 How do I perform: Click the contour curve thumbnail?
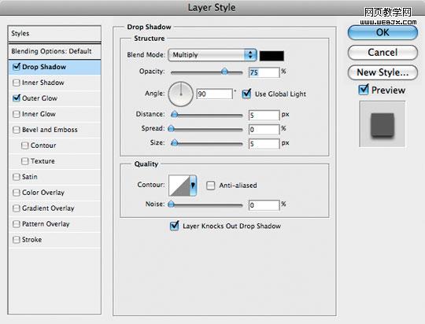coord(179,186)
